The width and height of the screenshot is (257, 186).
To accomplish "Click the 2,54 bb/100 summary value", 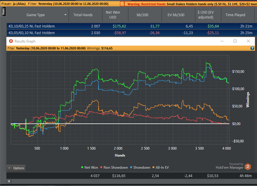I will click(x=155, y=176).
